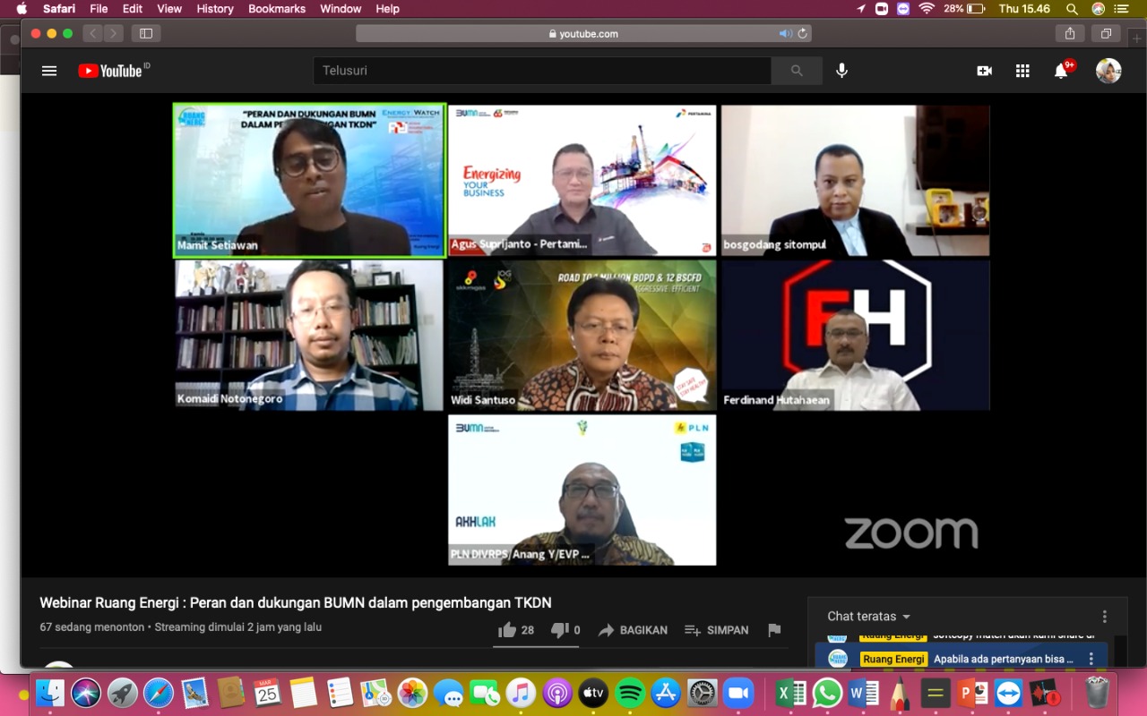Click the SIMPAN save button

pyautogui.click(x=716, y=630)
